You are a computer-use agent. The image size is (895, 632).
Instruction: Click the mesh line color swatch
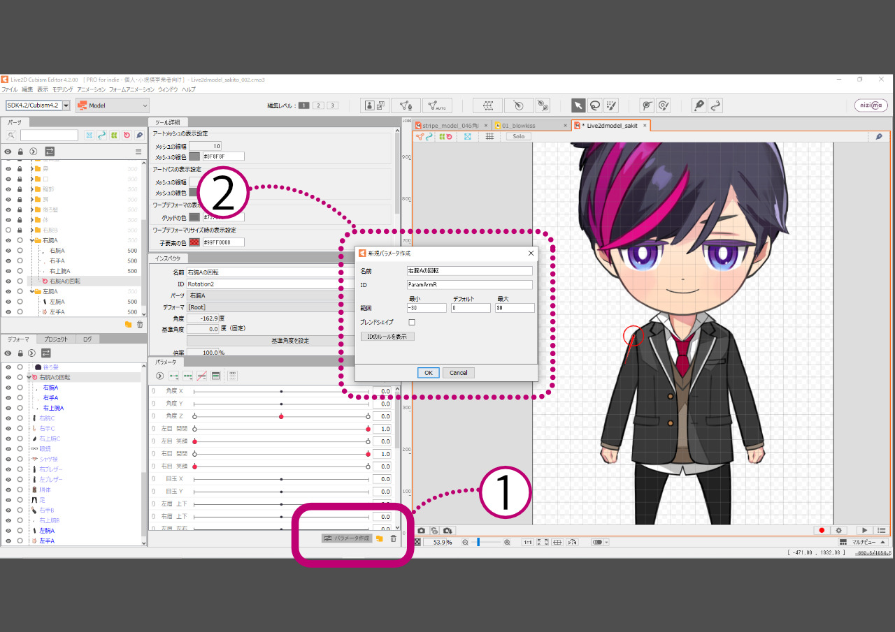(x=194, y=156)
